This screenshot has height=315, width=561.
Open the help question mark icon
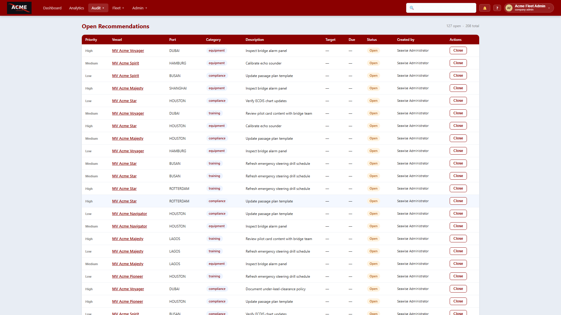[x=497, y=8]
